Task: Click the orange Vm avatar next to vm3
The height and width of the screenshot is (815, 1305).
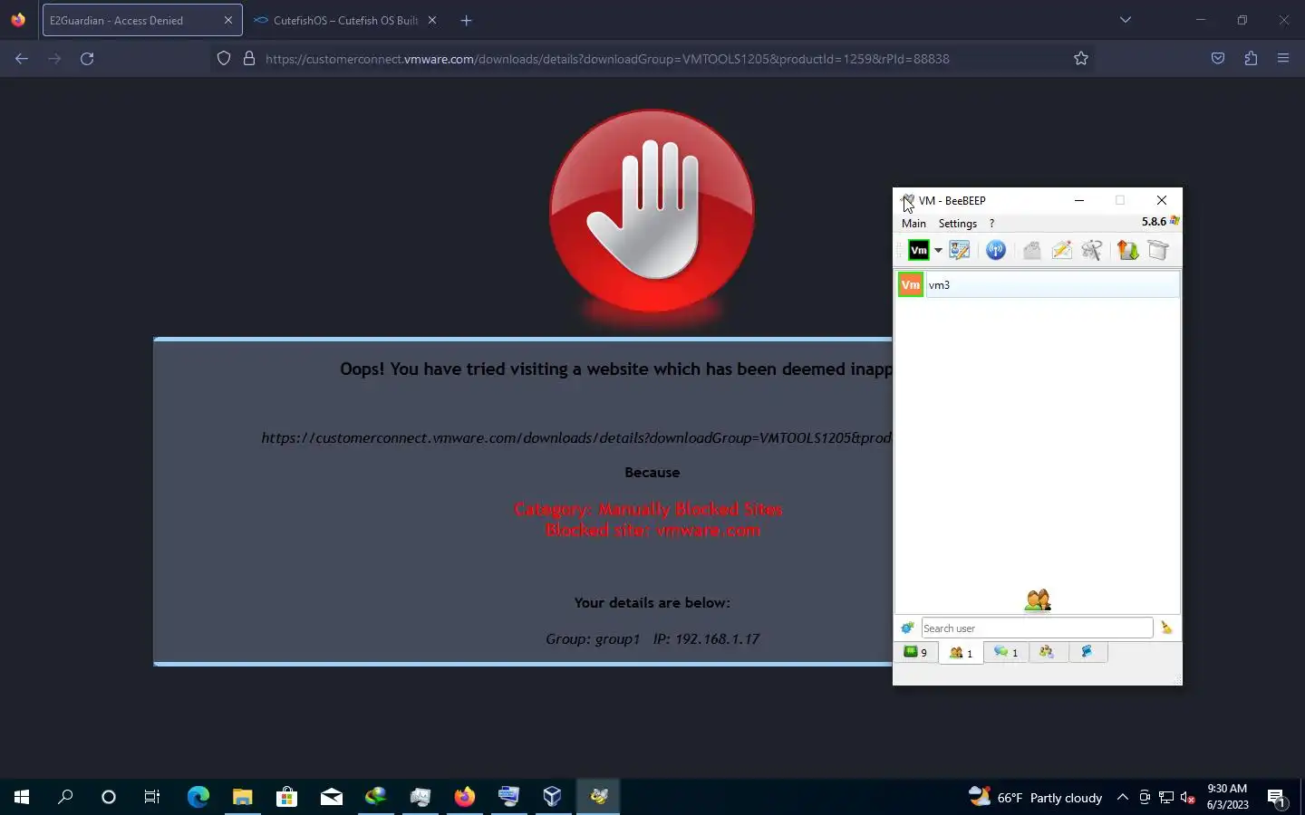Action: (911, 284)
